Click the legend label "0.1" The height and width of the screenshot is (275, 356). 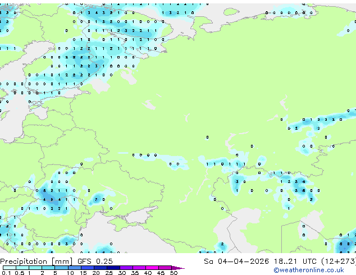pyautogui.click(x=6, y=273)
